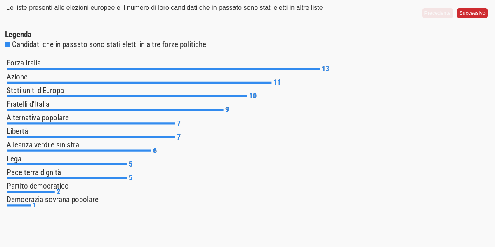Click the Precedente button
The height and width of the screenshot is (247, 495).
[x=437, y=13]
